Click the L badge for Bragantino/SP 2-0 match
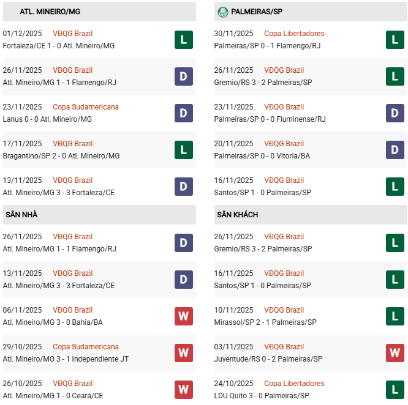 (x=184, y=150)
